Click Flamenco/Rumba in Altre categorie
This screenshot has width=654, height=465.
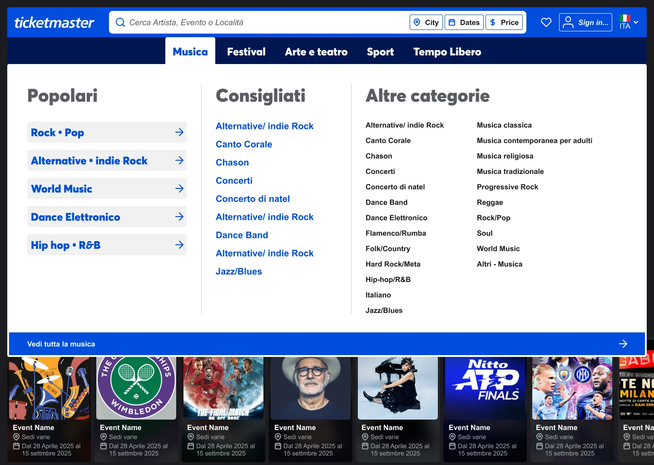(x=396, y=233)
